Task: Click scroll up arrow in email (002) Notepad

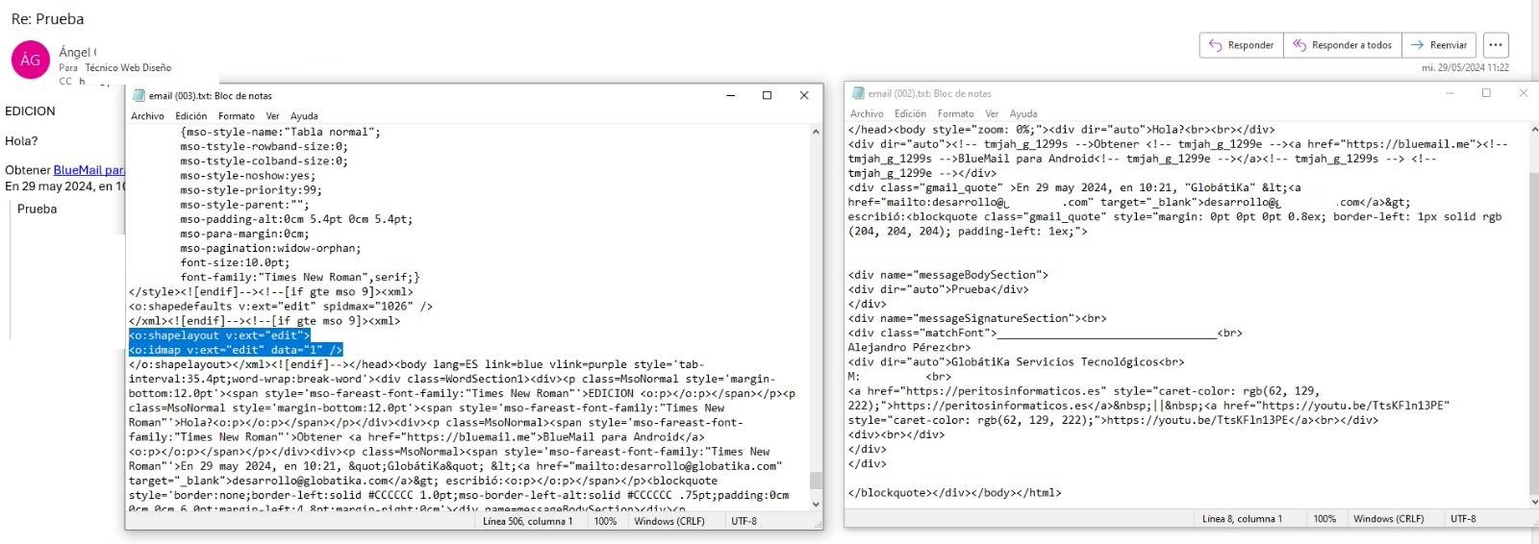Action: tap(1534, 130)
